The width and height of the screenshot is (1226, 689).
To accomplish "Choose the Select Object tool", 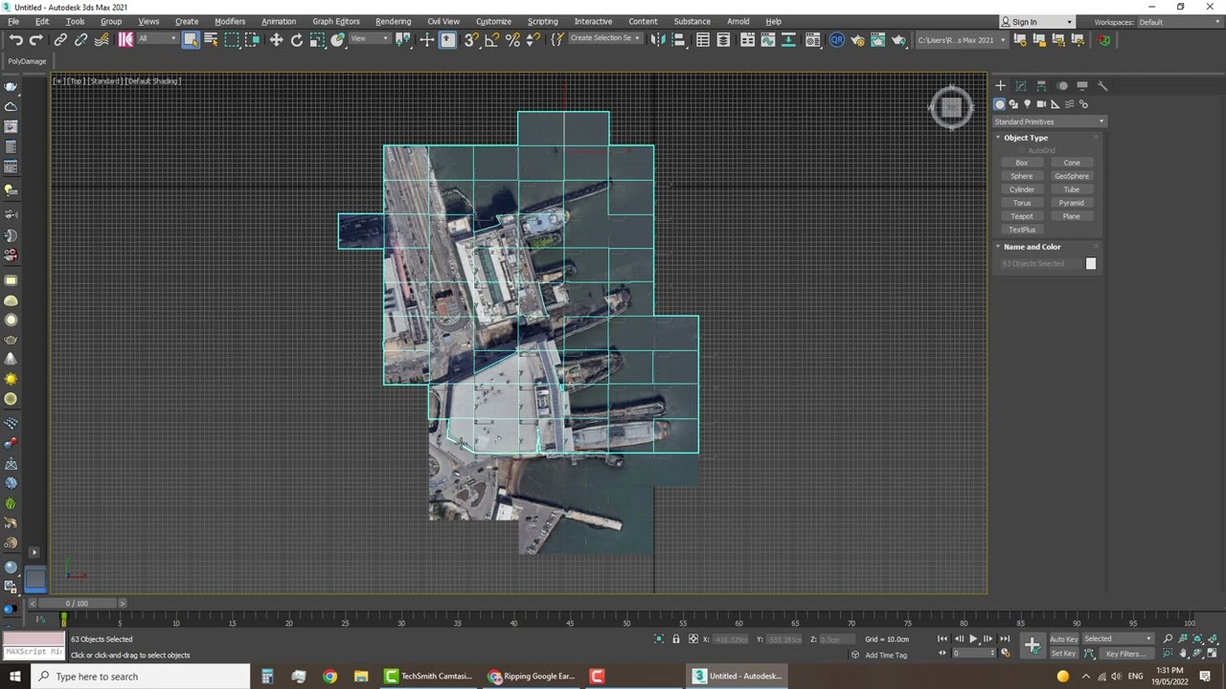I will [191, 39].
